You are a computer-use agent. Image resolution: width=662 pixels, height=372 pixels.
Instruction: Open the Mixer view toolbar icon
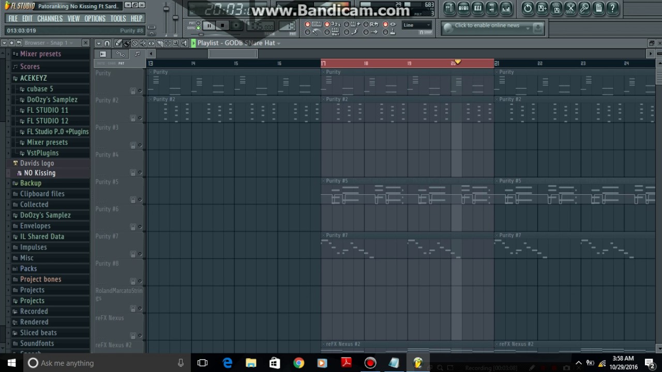506,8
